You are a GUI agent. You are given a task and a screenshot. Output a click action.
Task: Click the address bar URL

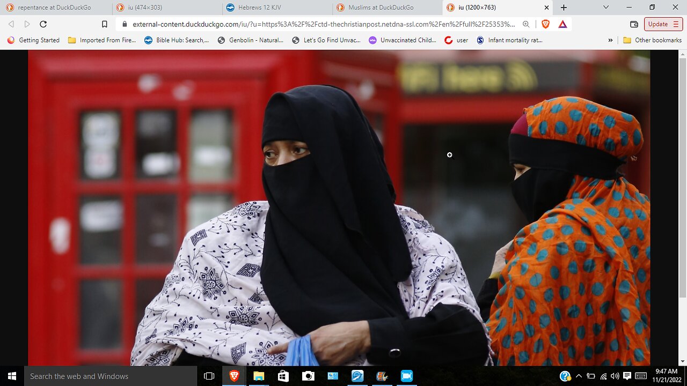point(324,24)
